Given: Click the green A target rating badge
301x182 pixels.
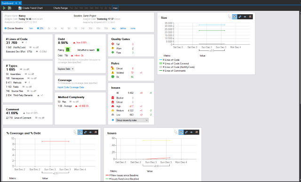Looking at the screenshot, I should click(x=98, y=50).
